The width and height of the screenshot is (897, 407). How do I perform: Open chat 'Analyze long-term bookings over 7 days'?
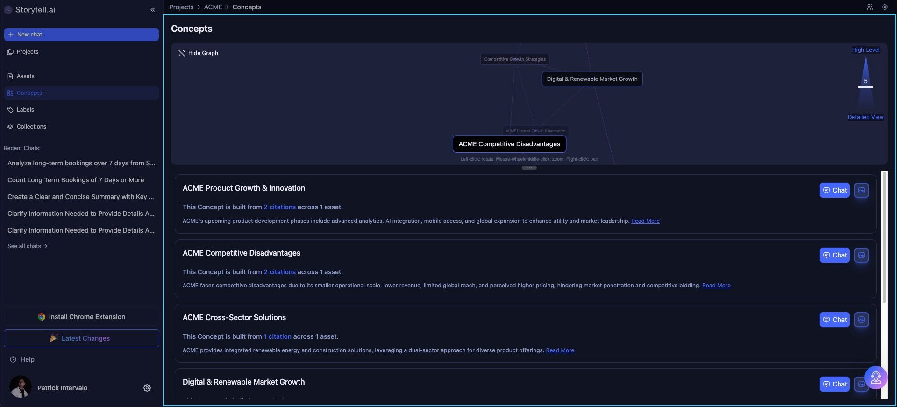point(81,163)
